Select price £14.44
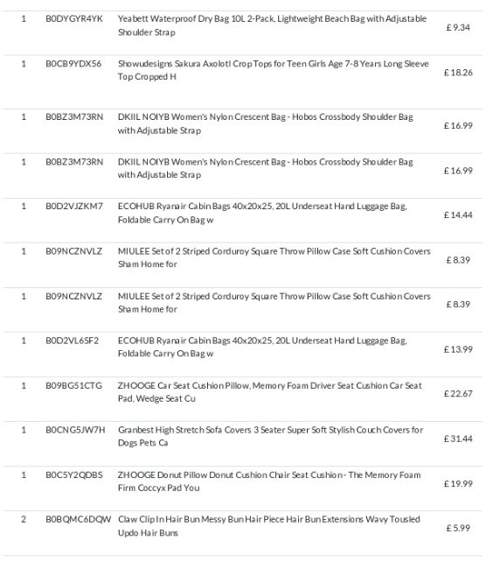The width and height of the screenshot is (486, 569). (458, 215)
